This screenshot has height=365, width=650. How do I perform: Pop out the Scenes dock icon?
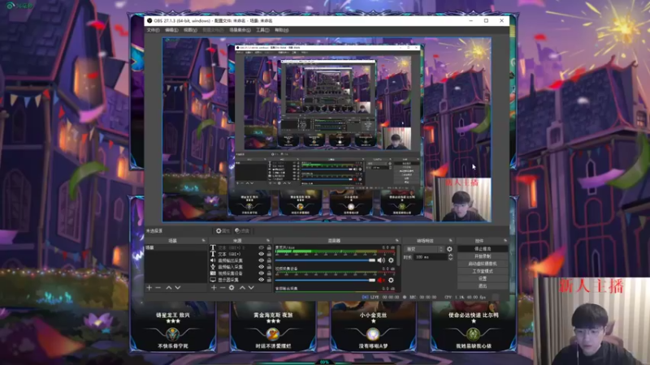(x=204, y=240)
